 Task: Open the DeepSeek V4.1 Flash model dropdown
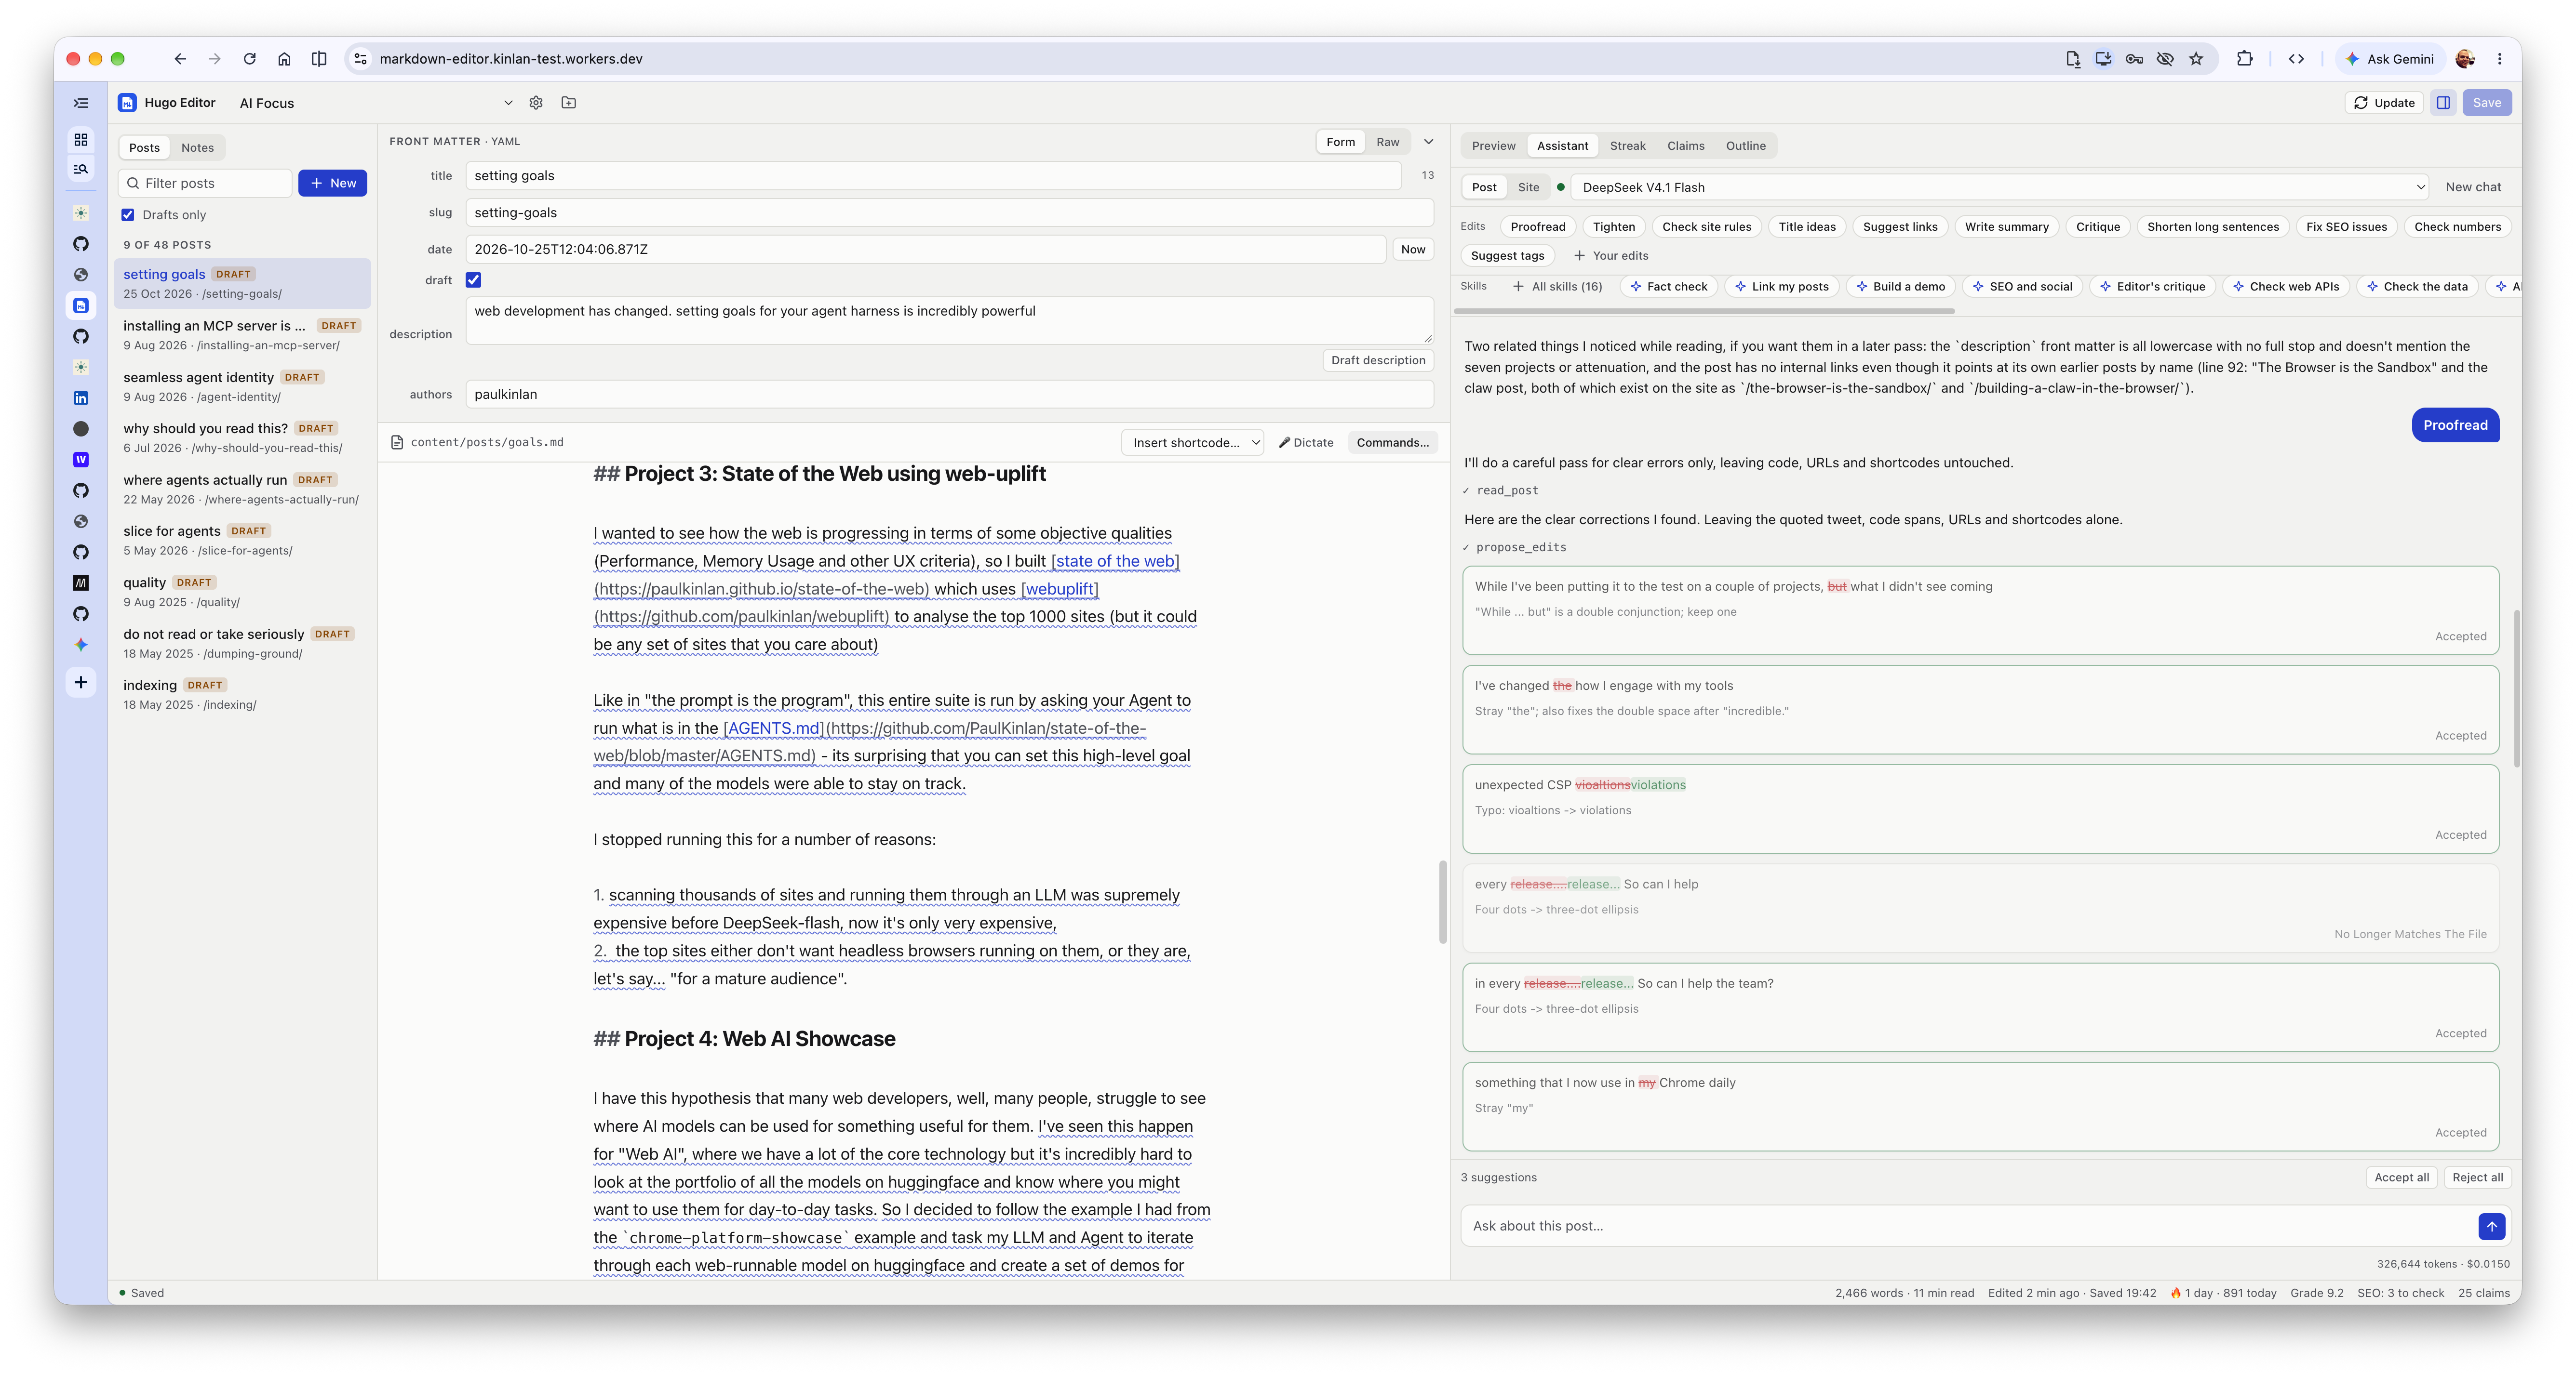[x=2000, y=187]
